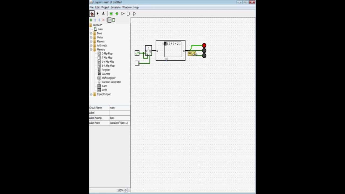Select the Random Generator component
The height and width of the screenshot is (194, 345).
[x=109, y=82]
